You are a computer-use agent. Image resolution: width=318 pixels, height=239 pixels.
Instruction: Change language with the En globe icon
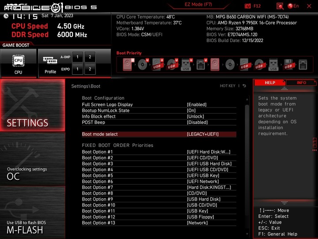point(293,6)
